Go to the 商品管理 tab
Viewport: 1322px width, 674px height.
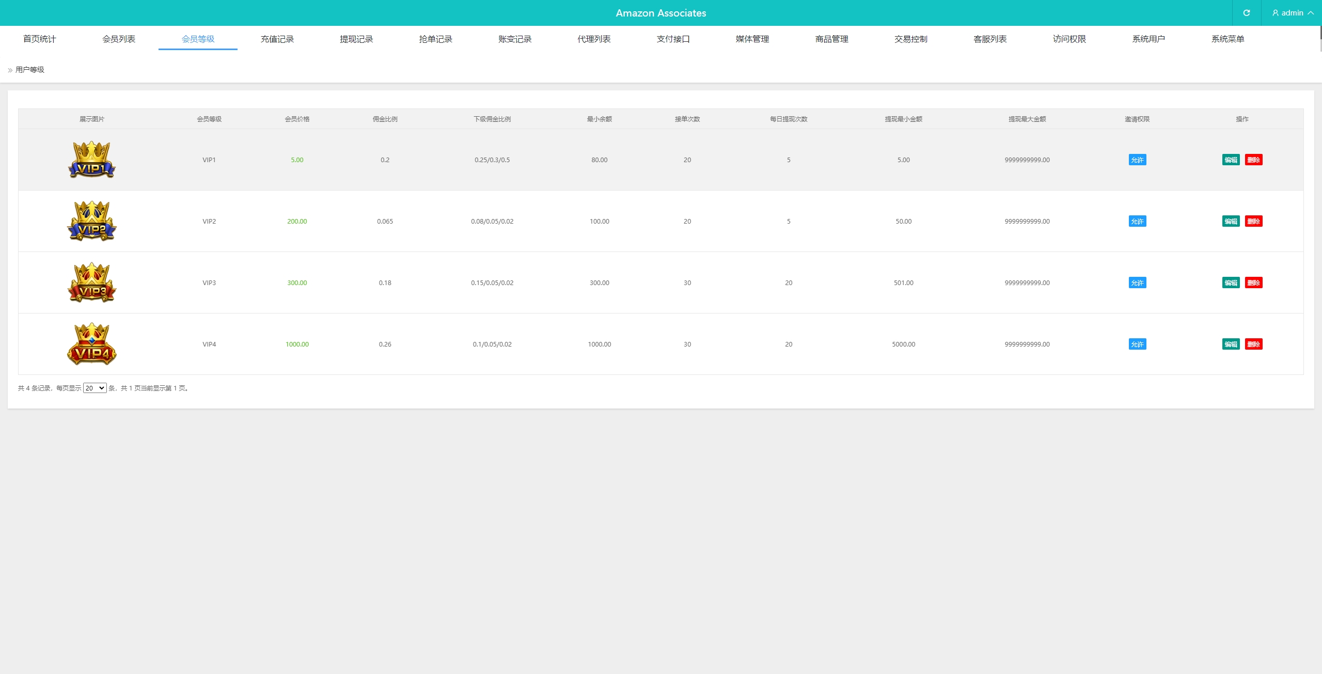(831, 39)
